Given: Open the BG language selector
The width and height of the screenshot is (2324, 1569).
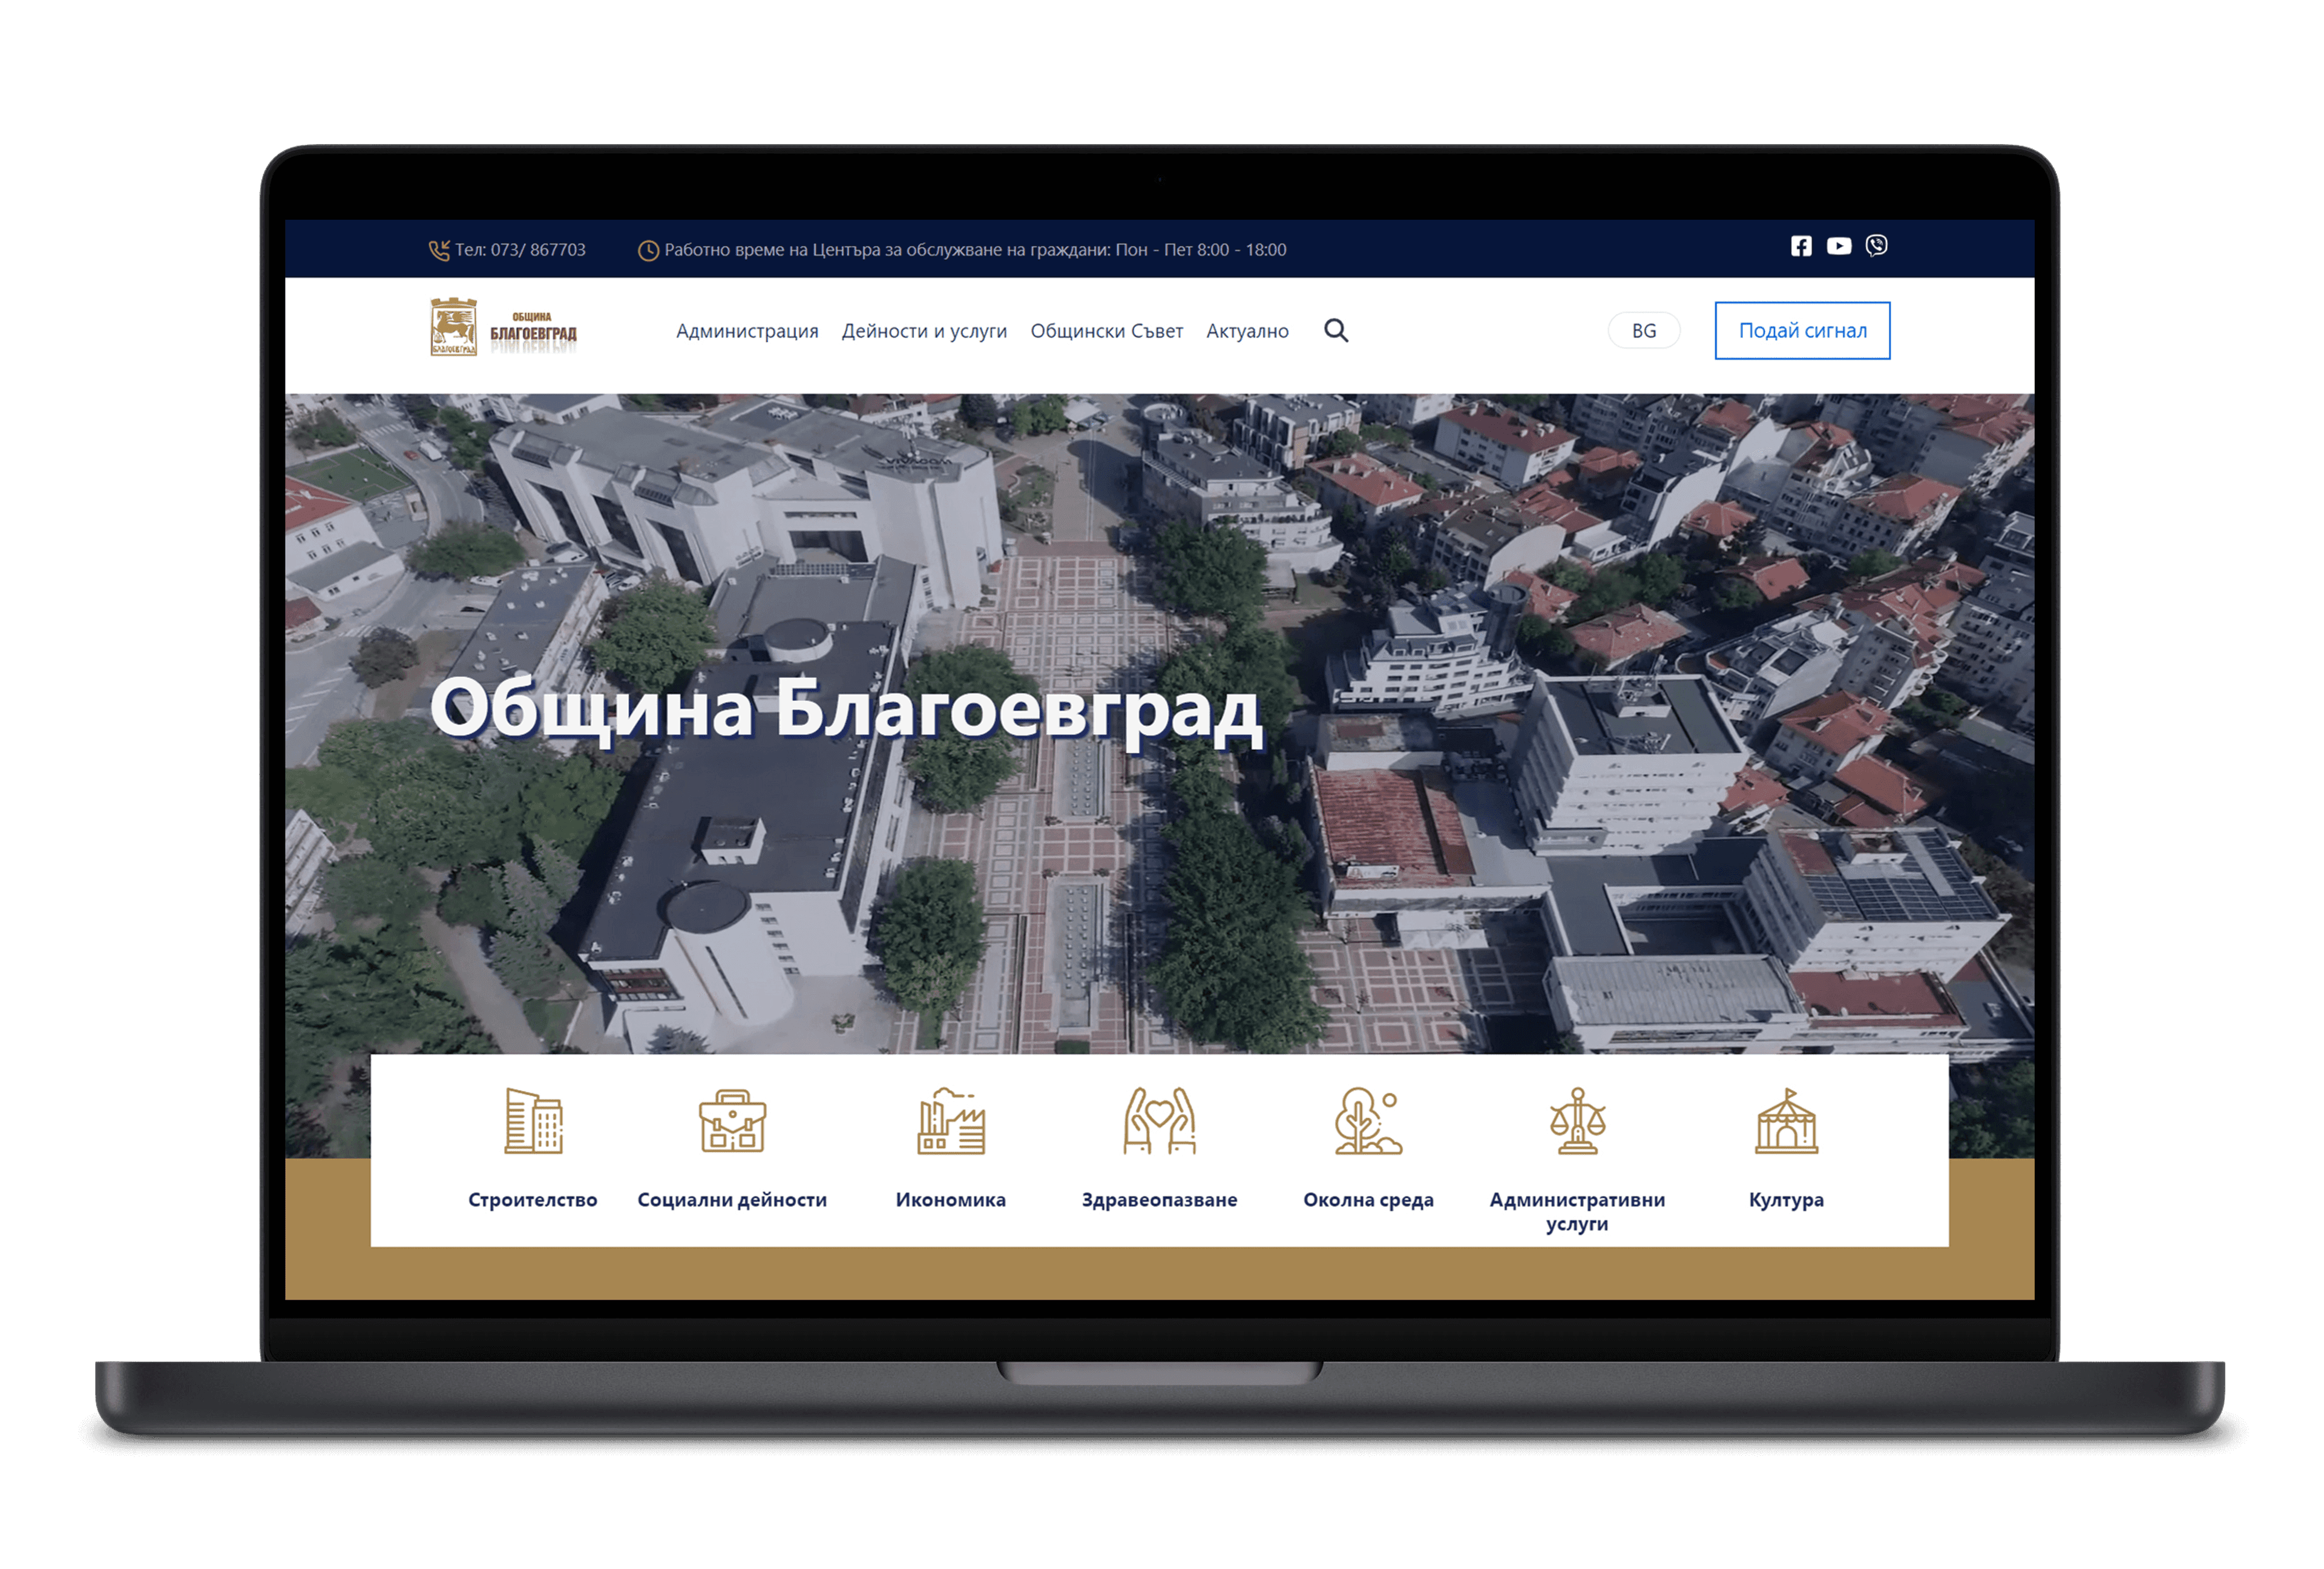Looking at the screenshot, I should pyautogui.click(x=1644, y=331).
